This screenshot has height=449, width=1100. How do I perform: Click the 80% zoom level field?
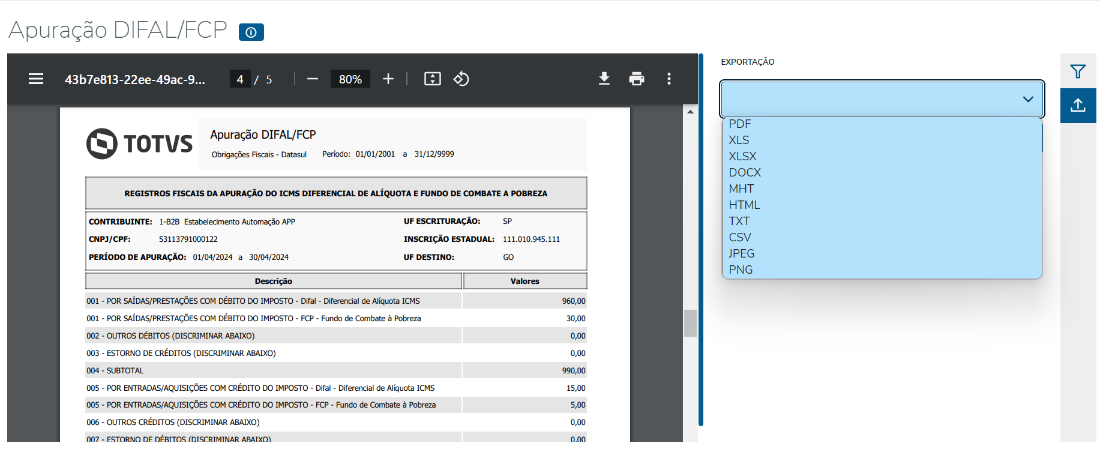(x=350, y=79)
